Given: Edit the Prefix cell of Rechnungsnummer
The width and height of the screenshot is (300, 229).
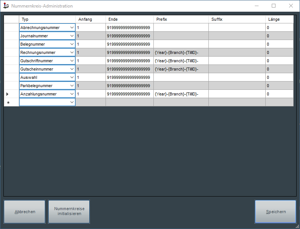Looking at the screenshot, I should [x=181, y=52].
